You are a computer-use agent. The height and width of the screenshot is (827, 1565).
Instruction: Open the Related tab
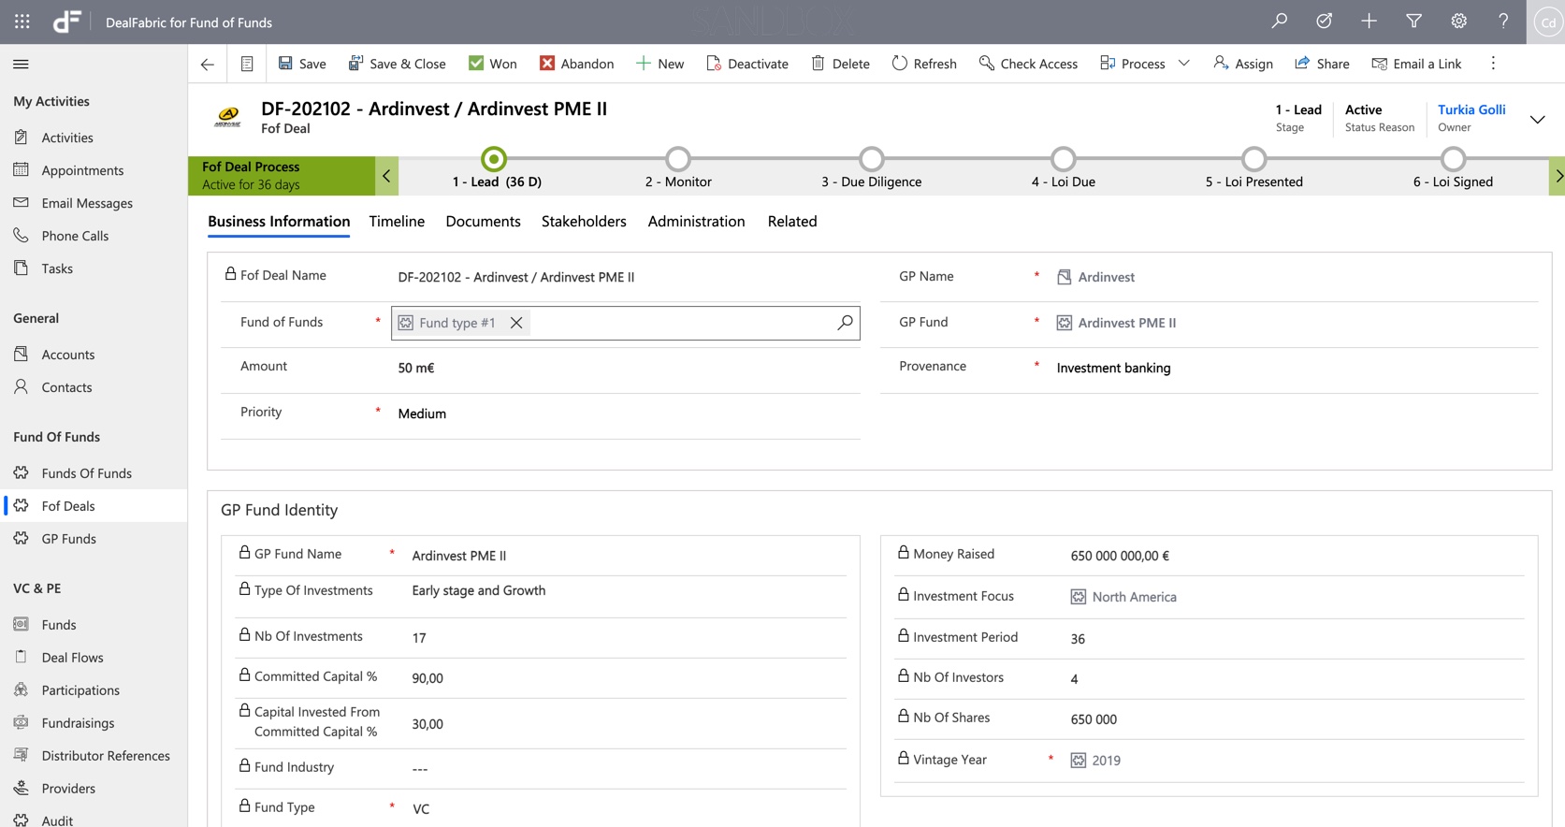[792, 222]
